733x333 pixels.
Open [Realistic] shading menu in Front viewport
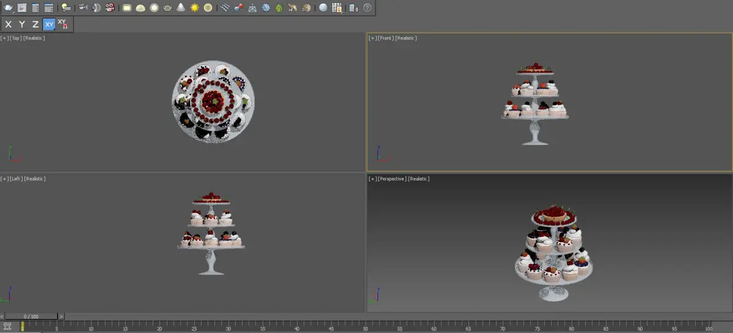(406, 38)
